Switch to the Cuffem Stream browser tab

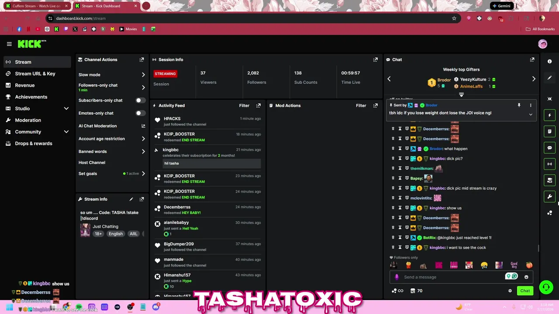(36, 6)
